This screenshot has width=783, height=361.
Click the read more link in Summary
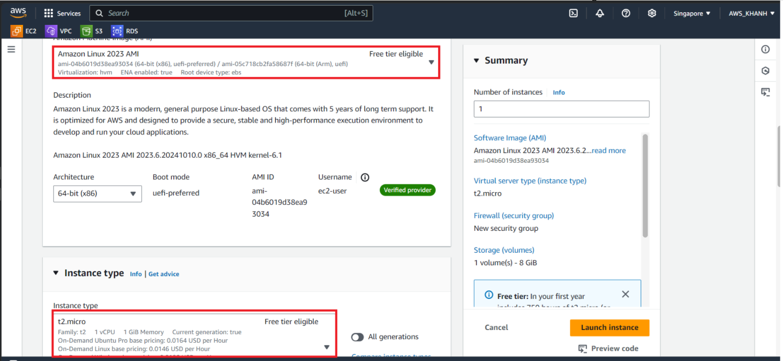point(609,151)
